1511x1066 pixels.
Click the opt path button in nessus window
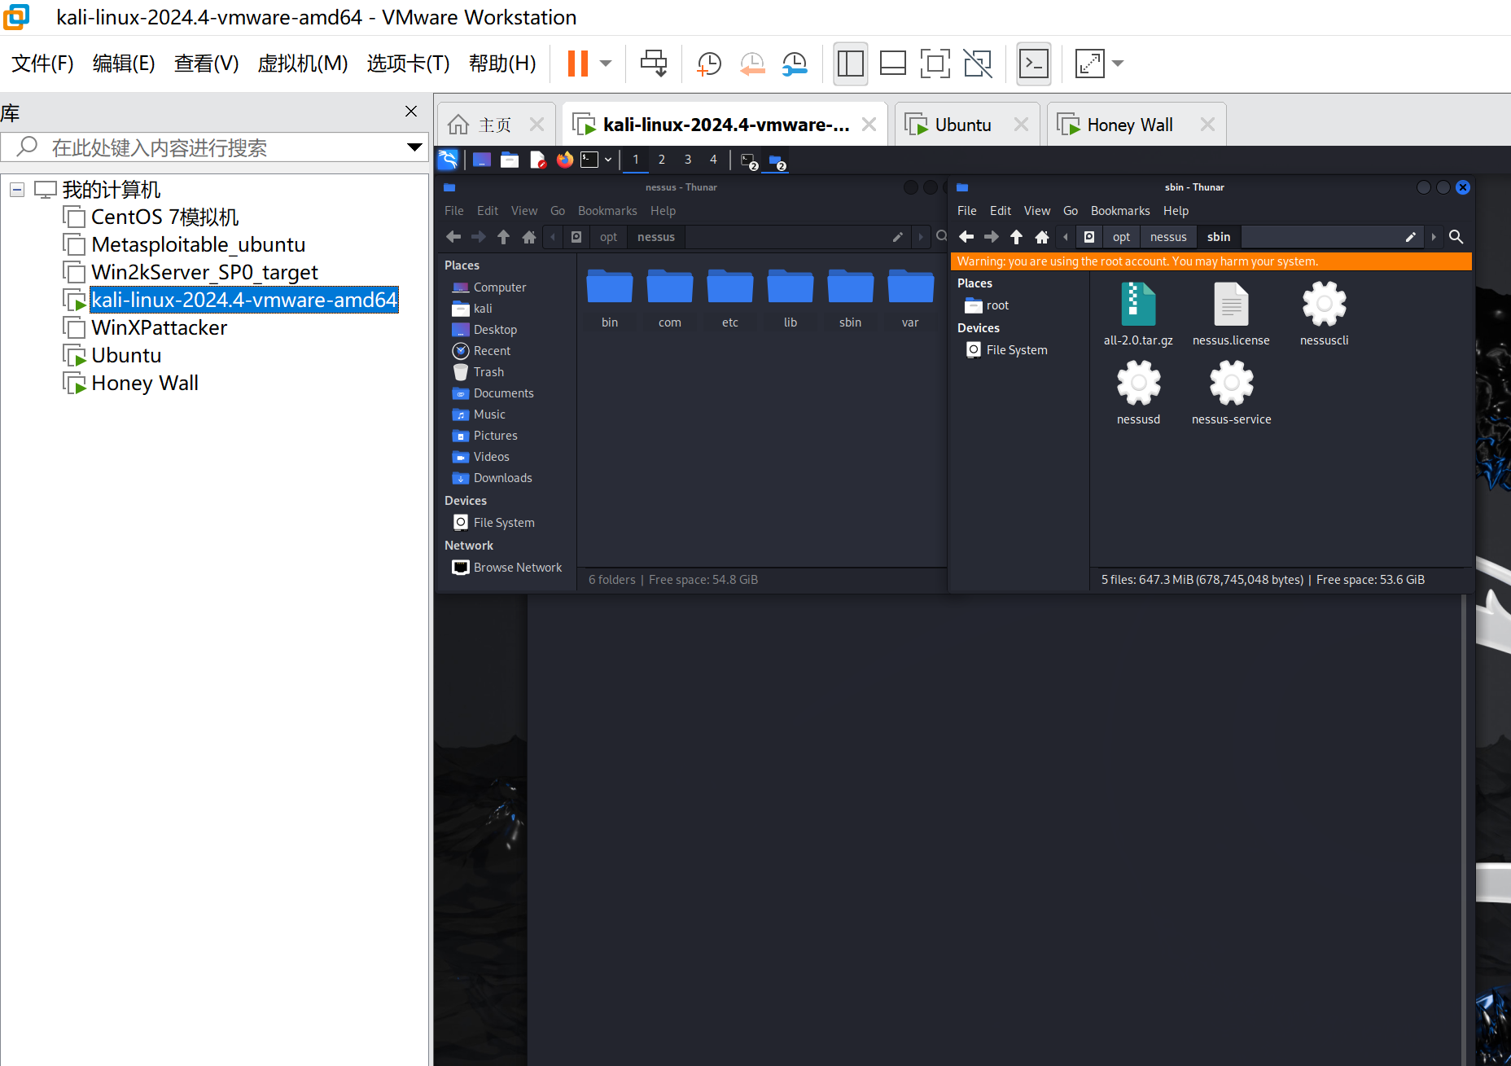tap(608, 237)
